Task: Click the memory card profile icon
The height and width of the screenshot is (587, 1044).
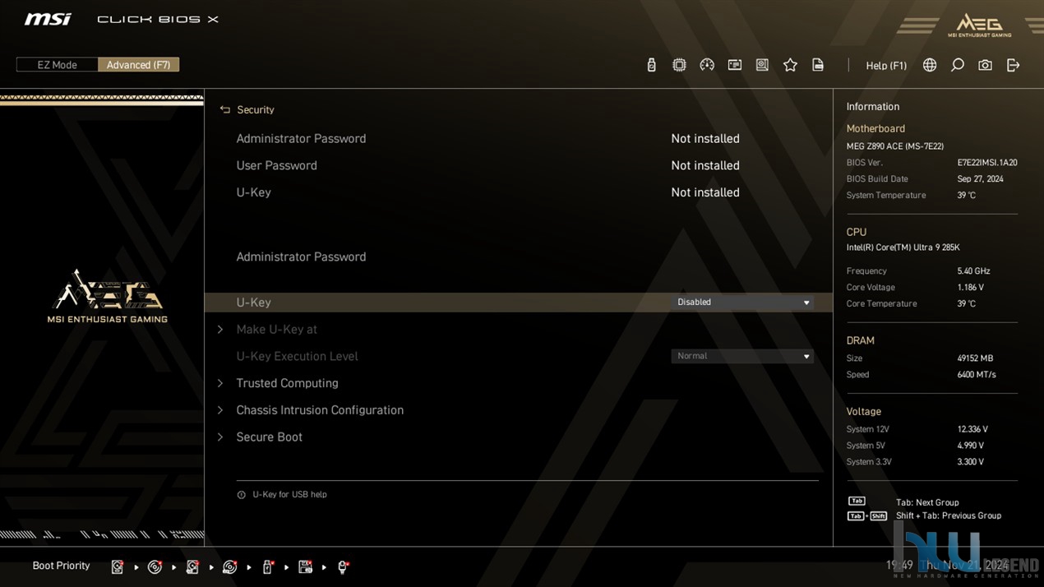Action: (735, 65)
